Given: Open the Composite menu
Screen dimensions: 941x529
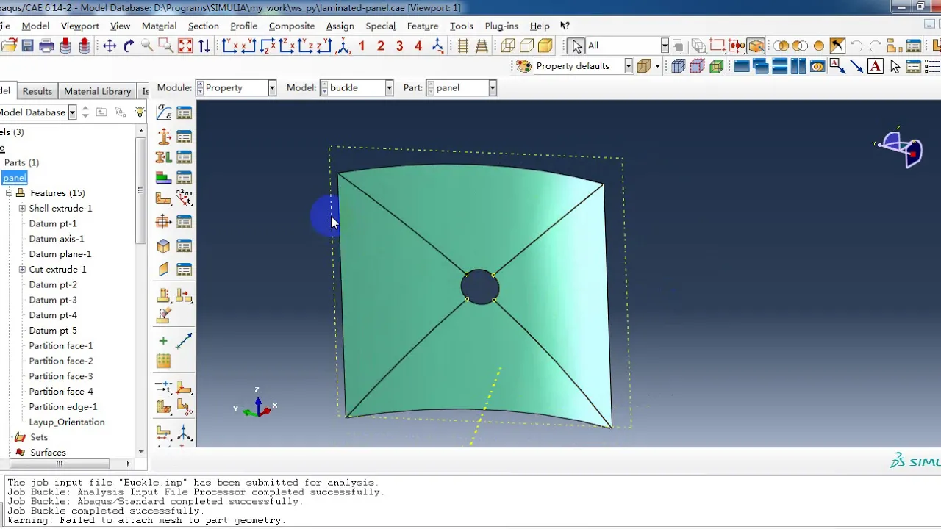Looking at the screenshot, I should coord(292,26).
